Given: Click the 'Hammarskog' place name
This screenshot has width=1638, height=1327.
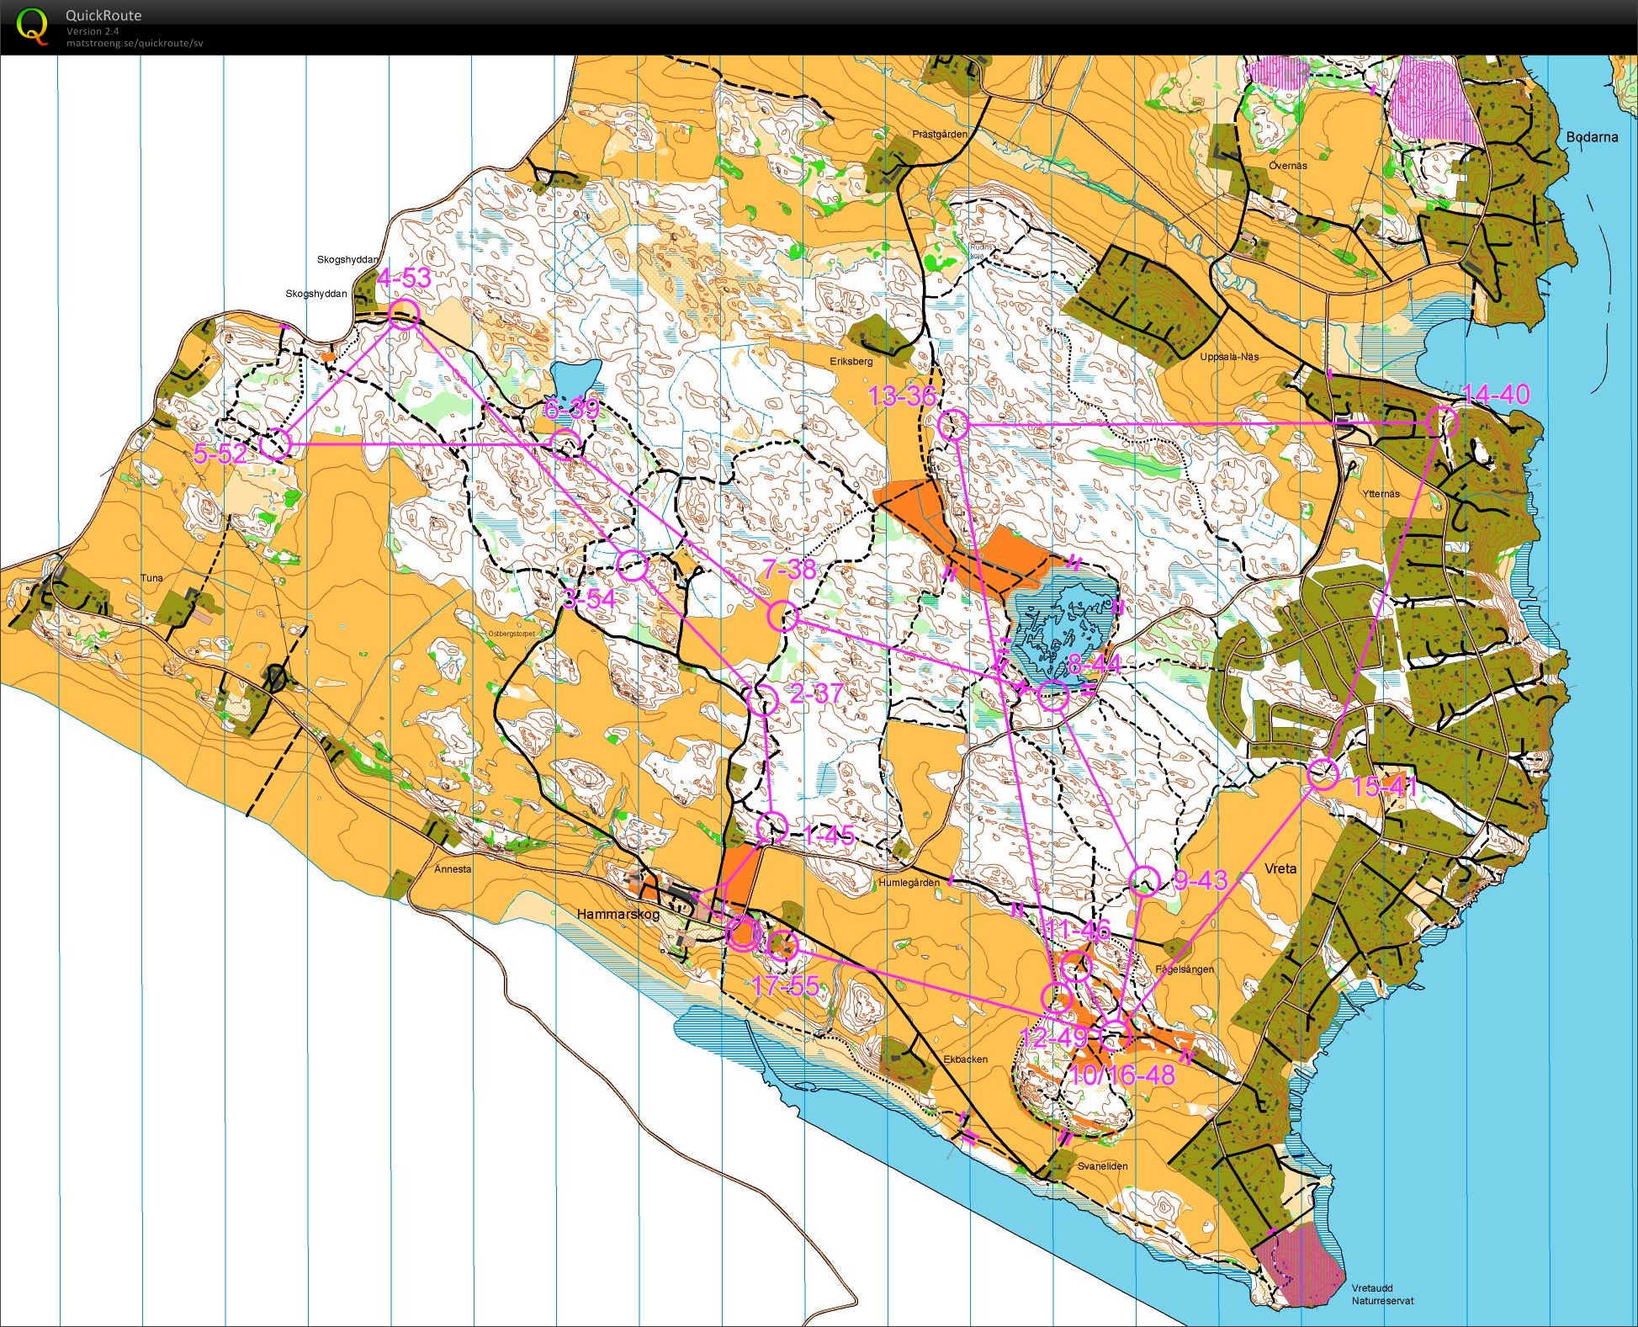Looking at the screenshot, I should tap(618, 914).
